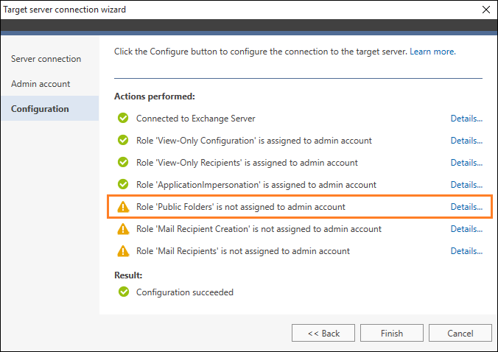This screenshot has width=498, height=352.
Task: Click warning triangle icon for Mail Recipients role
Action: pyautogui.click(x=123, y=251)
